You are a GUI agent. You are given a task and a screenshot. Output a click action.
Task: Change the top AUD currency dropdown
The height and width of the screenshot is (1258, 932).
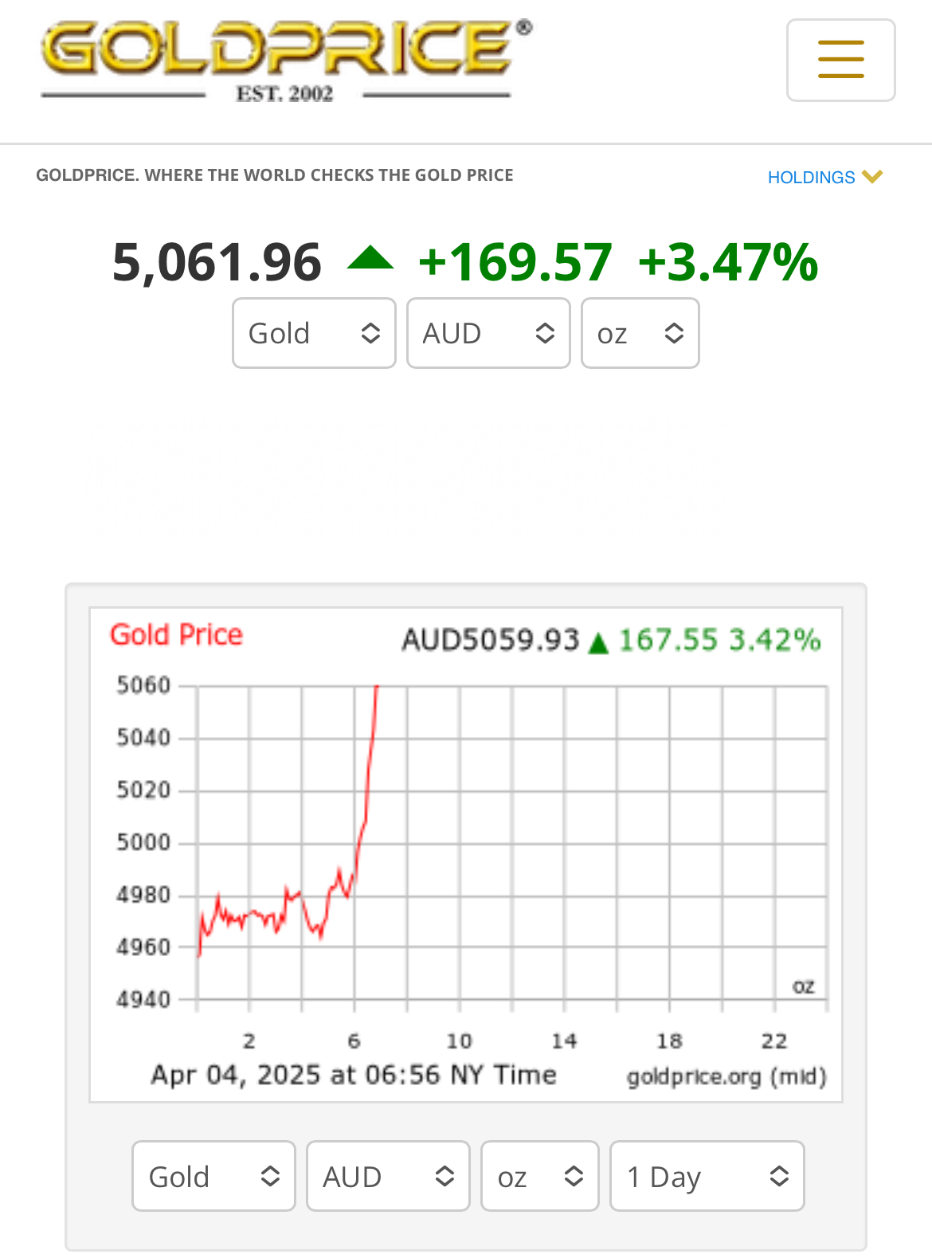[488, 333]
